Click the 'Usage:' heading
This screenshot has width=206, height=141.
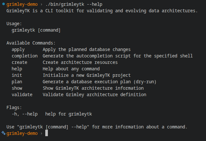click(x=14, y=24)
